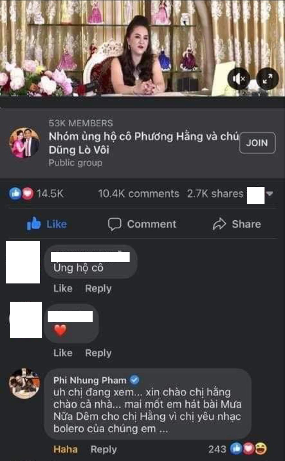
Task: View the 2.7K shares
Action: tap(215, 194)
